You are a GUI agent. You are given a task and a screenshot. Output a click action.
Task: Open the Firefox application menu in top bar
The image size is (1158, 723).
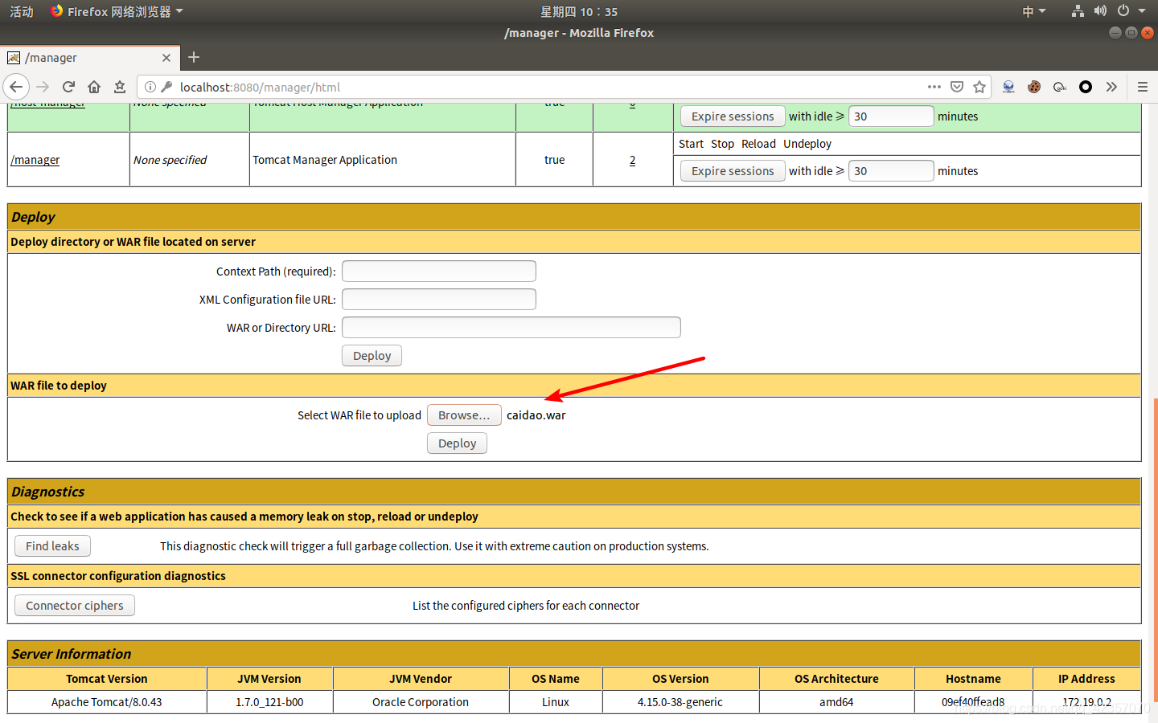[x=117, y=11]
